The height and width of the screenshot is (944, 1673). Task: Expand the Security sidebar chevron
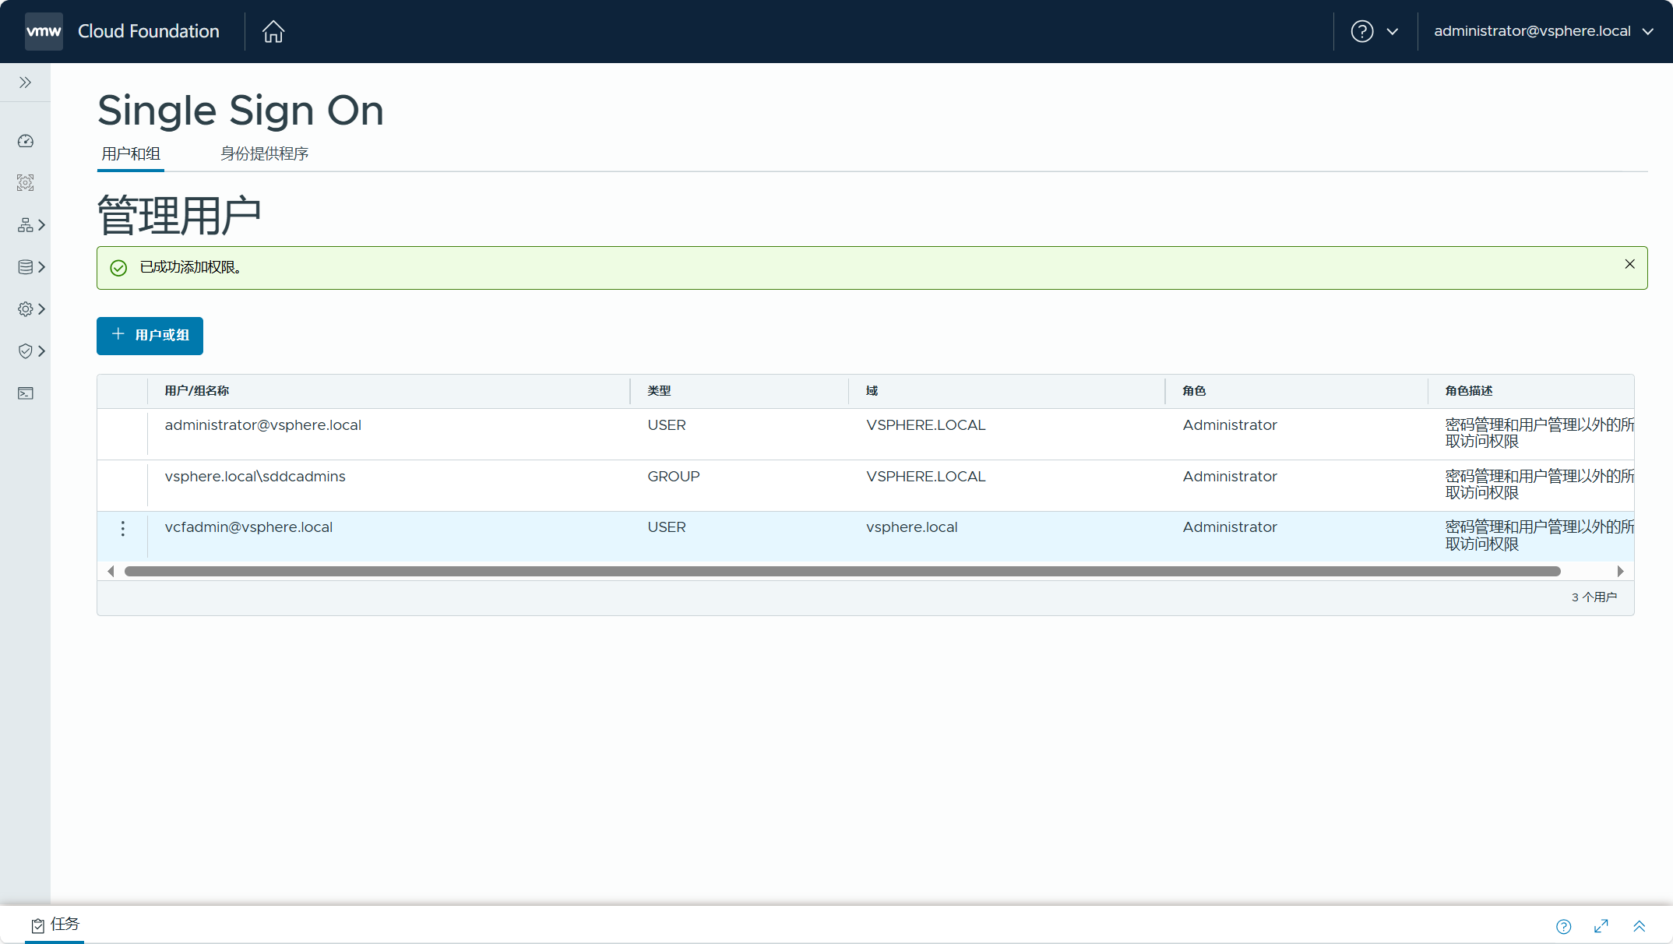tap(42, 351)
